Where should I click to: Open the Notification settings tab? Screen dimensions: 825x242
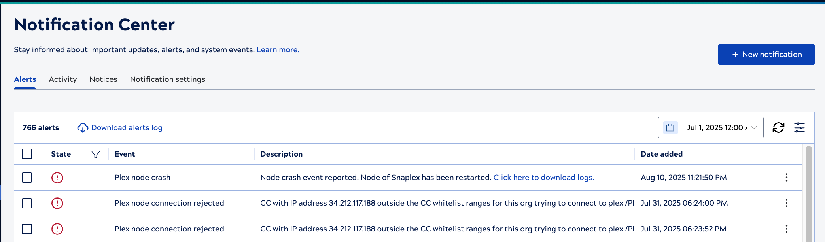(167, 79)
